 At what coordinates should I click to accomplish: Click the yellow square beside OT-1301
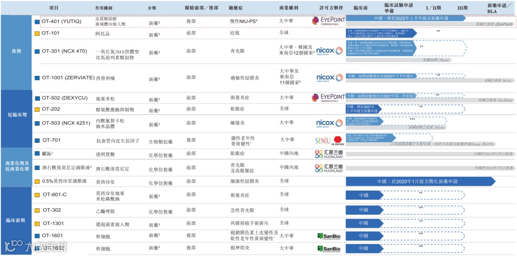click(x=37, y=224)
